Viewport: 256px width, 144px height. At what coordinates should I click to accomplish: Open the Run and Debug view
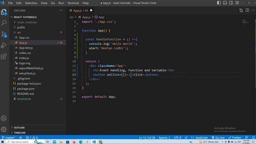pyautogui.click(x=4, y=45)
